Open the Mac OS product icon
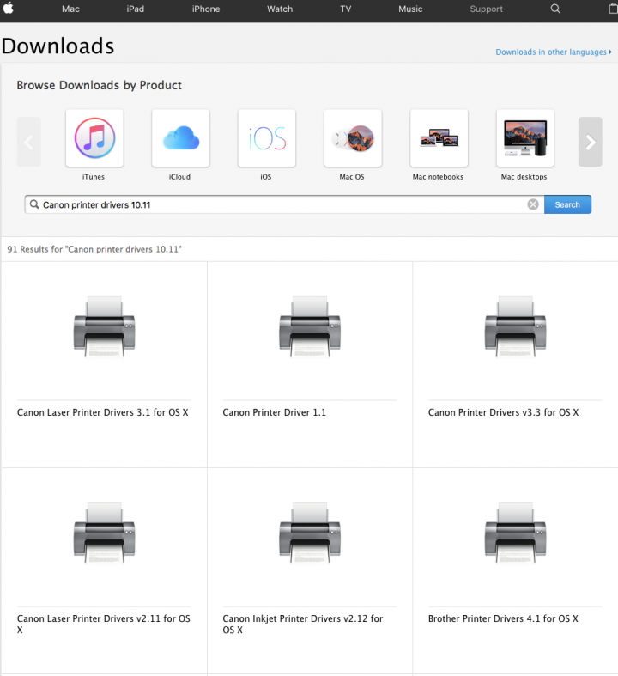The image size is (618, 676). [x=353, y=138]
